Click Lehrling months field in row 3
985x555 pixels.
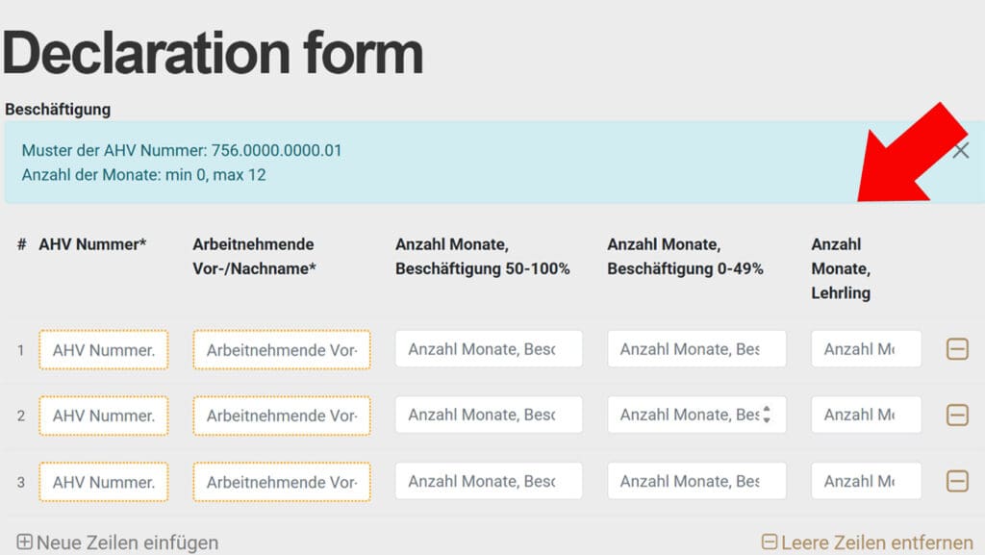(866, 481)
